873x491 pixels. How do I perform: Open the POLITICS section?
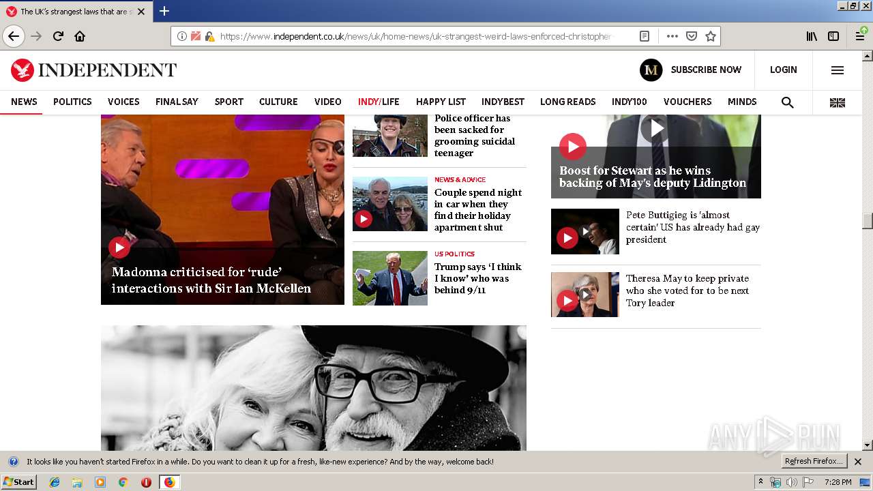point(72,102)
